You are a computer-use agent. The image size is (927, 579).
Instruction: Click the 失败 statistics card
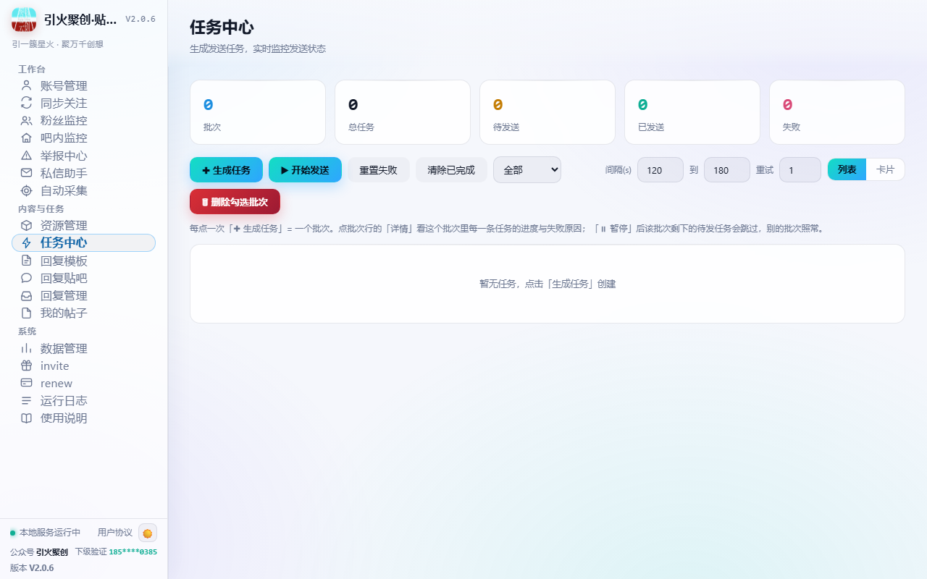coord(837,112)
